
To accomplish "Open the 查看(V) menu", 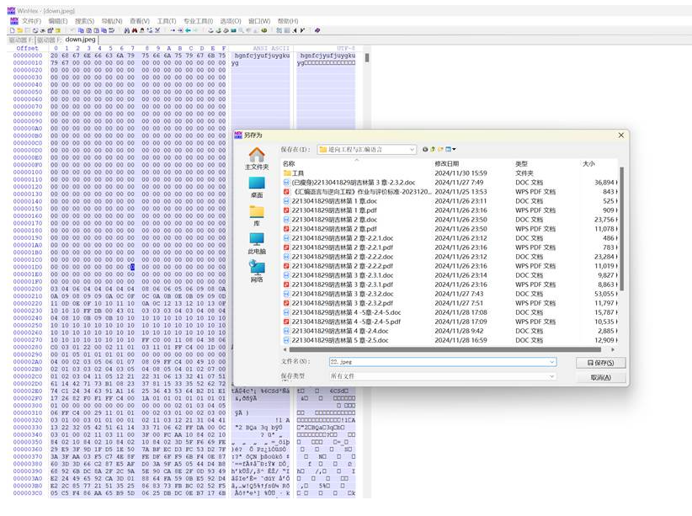I will click(140, 21).
